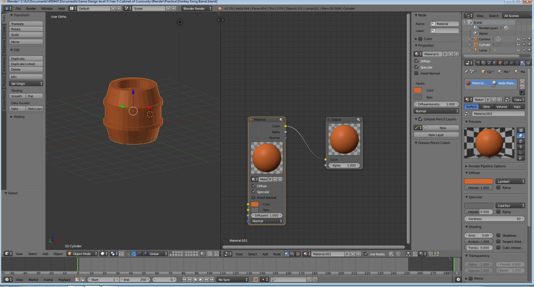Uncheck Use Nodes in the Node Editor header

click(x=365, y=254)
